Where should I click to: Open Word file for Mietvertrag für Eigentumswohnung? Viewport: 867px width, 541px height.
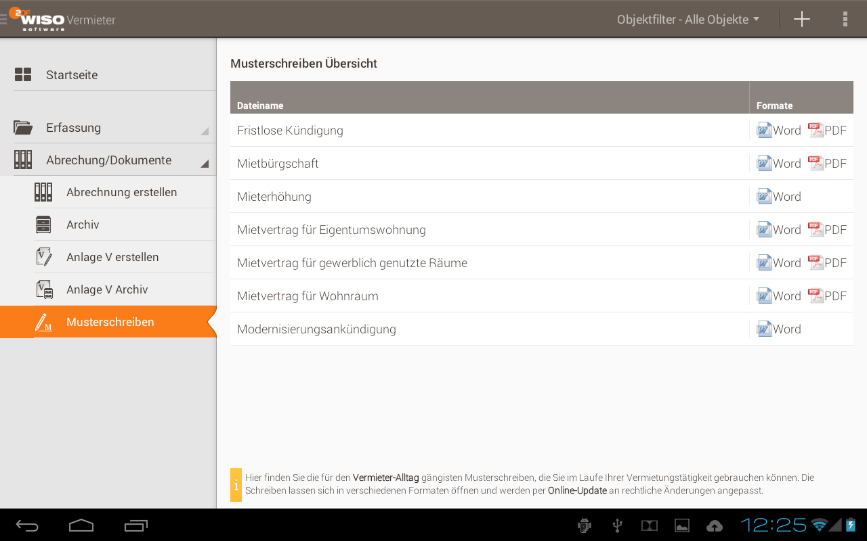[779, 230]
